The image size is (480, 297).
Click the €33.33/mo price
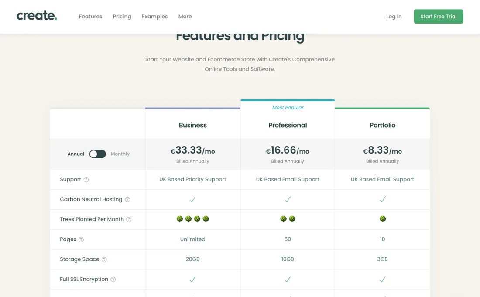tap(192, 150)
